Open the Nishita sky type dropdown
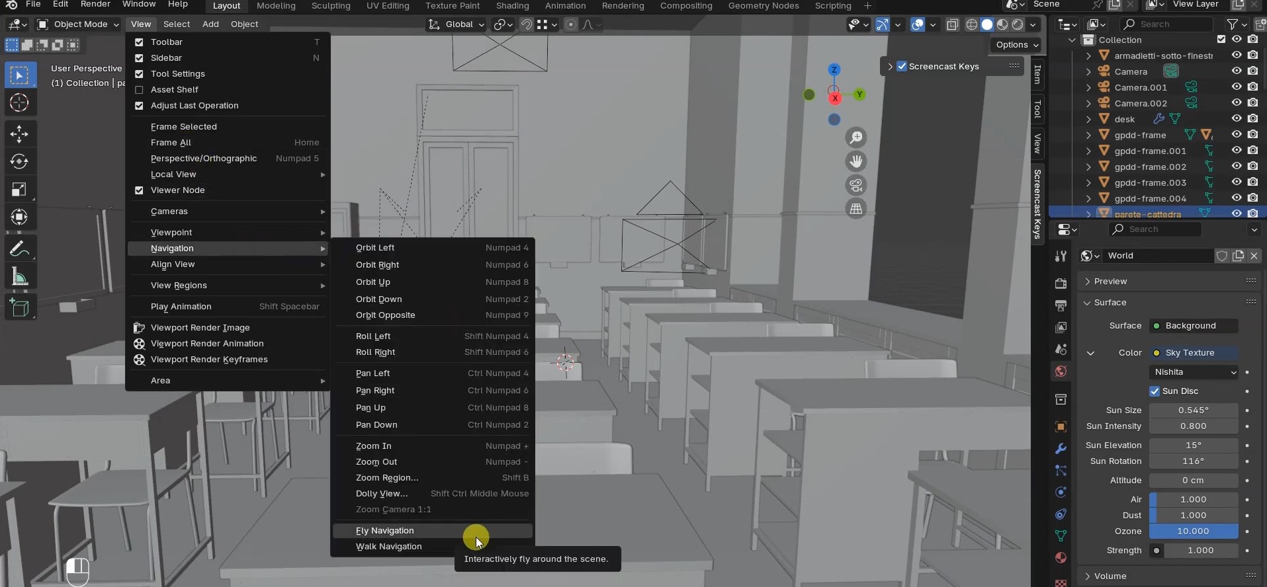1267x587 pixels. 1194,372
